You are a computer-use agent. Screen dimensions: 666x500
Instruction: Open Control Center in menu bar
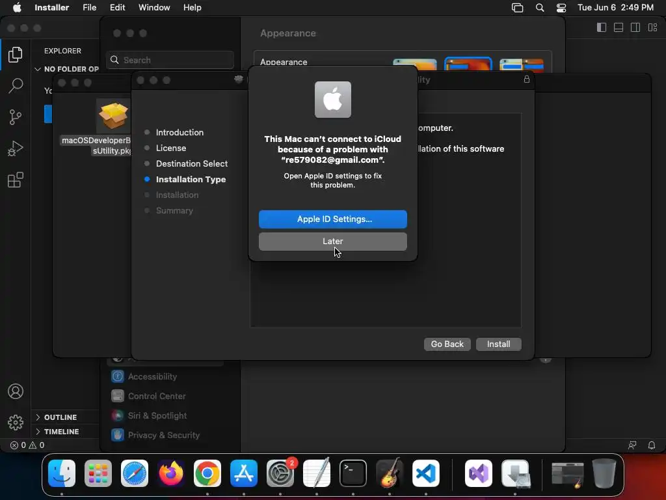561,7
